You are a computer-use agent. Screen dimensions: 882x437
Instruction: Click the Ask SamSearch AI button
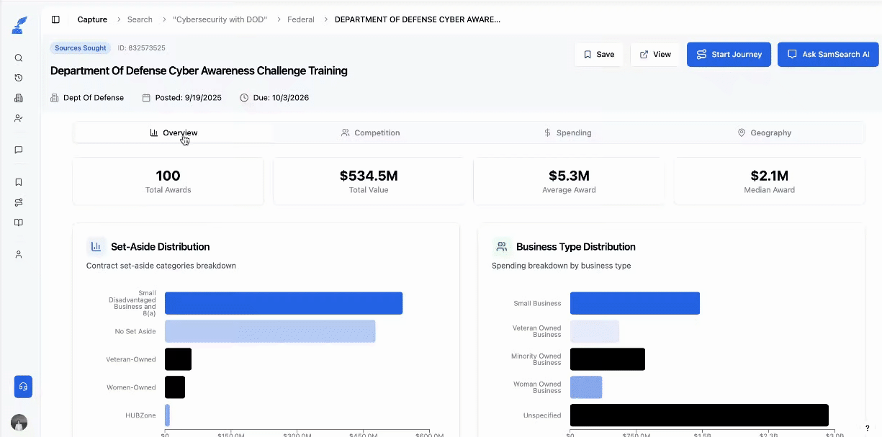pyautogui.click(x=827, y=54)
